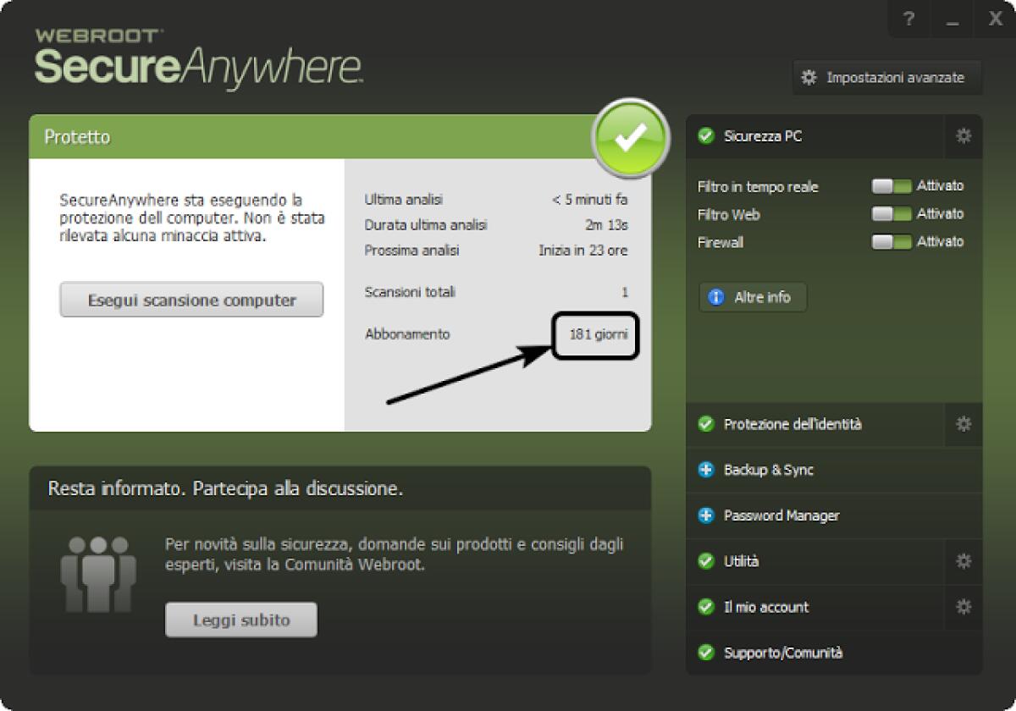Click the blue plus beside Password Manager
Screen dimensions: 1016x711
pyautogui.click(x=705, y=515)
